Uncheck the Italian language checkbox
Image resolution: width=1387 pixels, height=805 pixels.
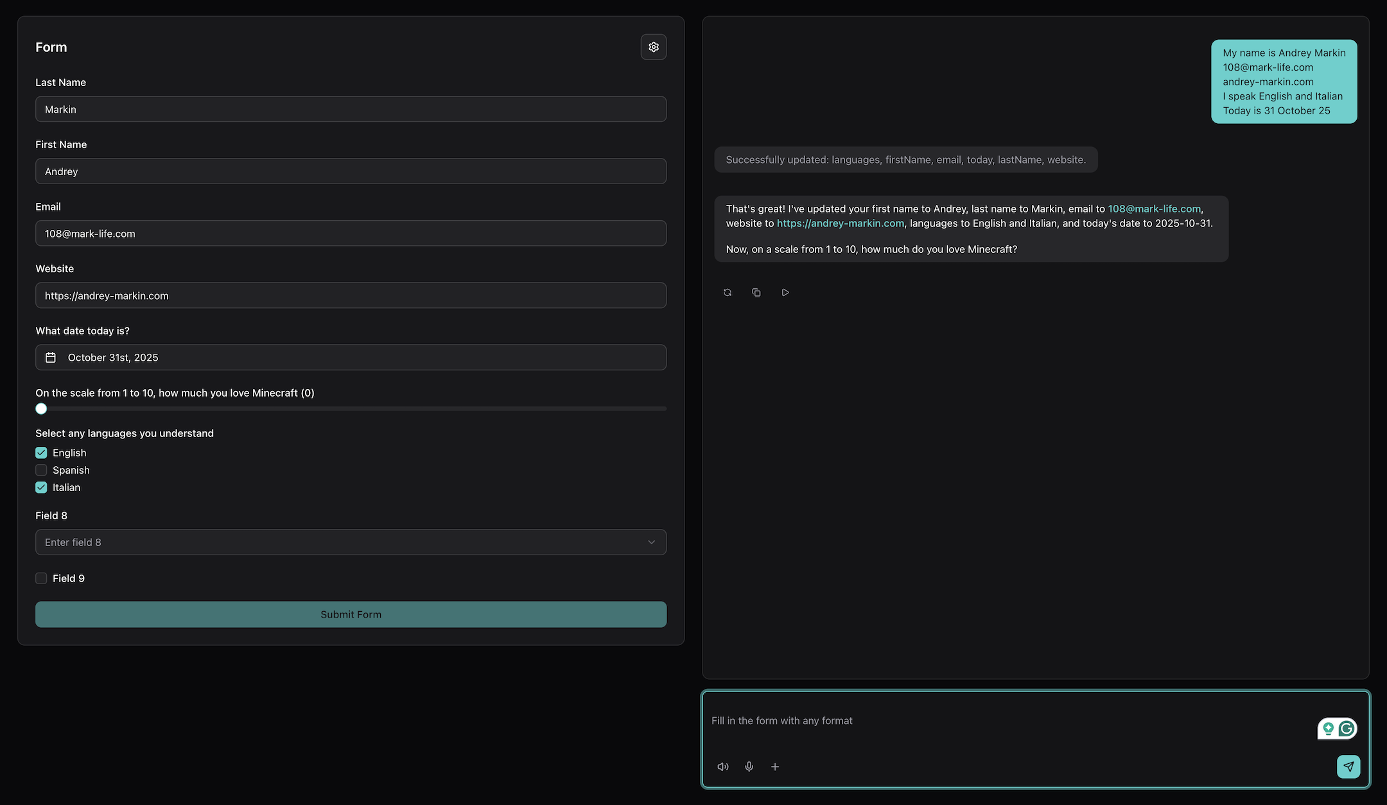point(41,487)
